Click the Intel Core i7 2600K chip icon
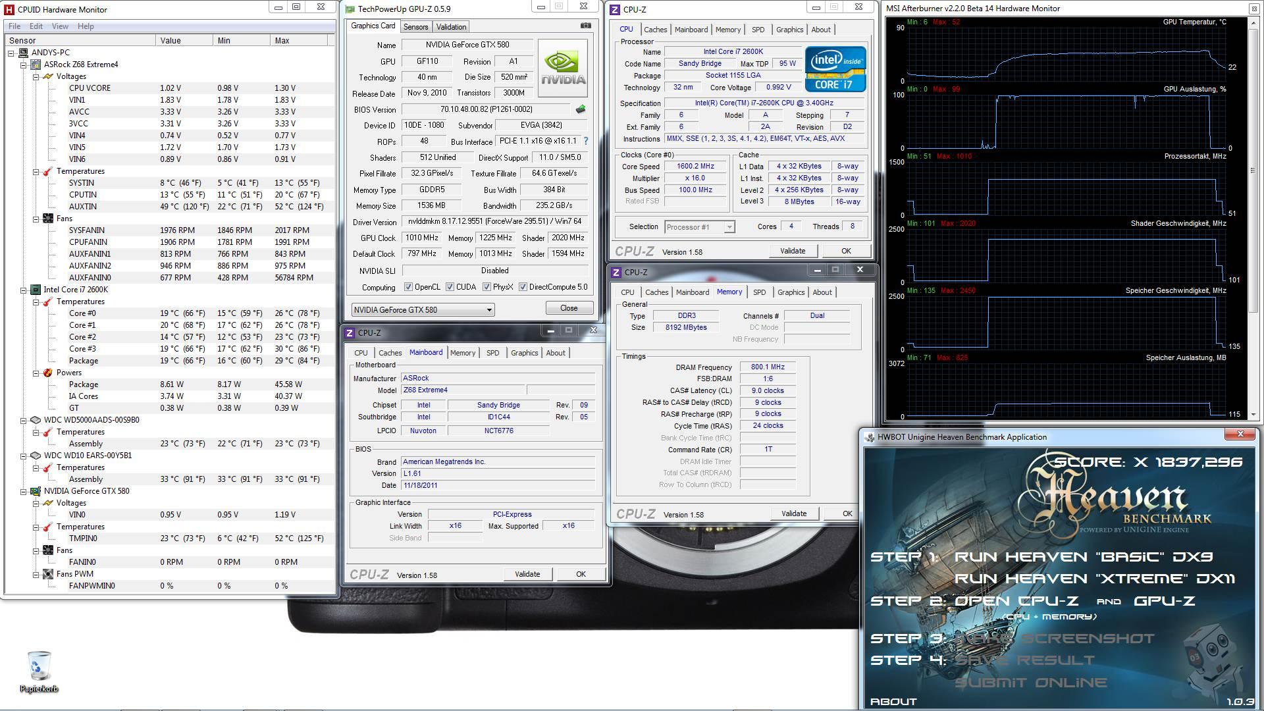Viewport: 1264px width, 711px height. 36,290
